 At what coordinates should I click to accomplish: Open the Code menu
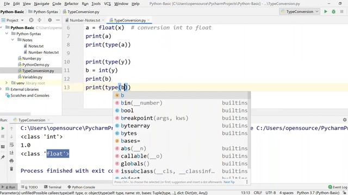coord(57,4)
